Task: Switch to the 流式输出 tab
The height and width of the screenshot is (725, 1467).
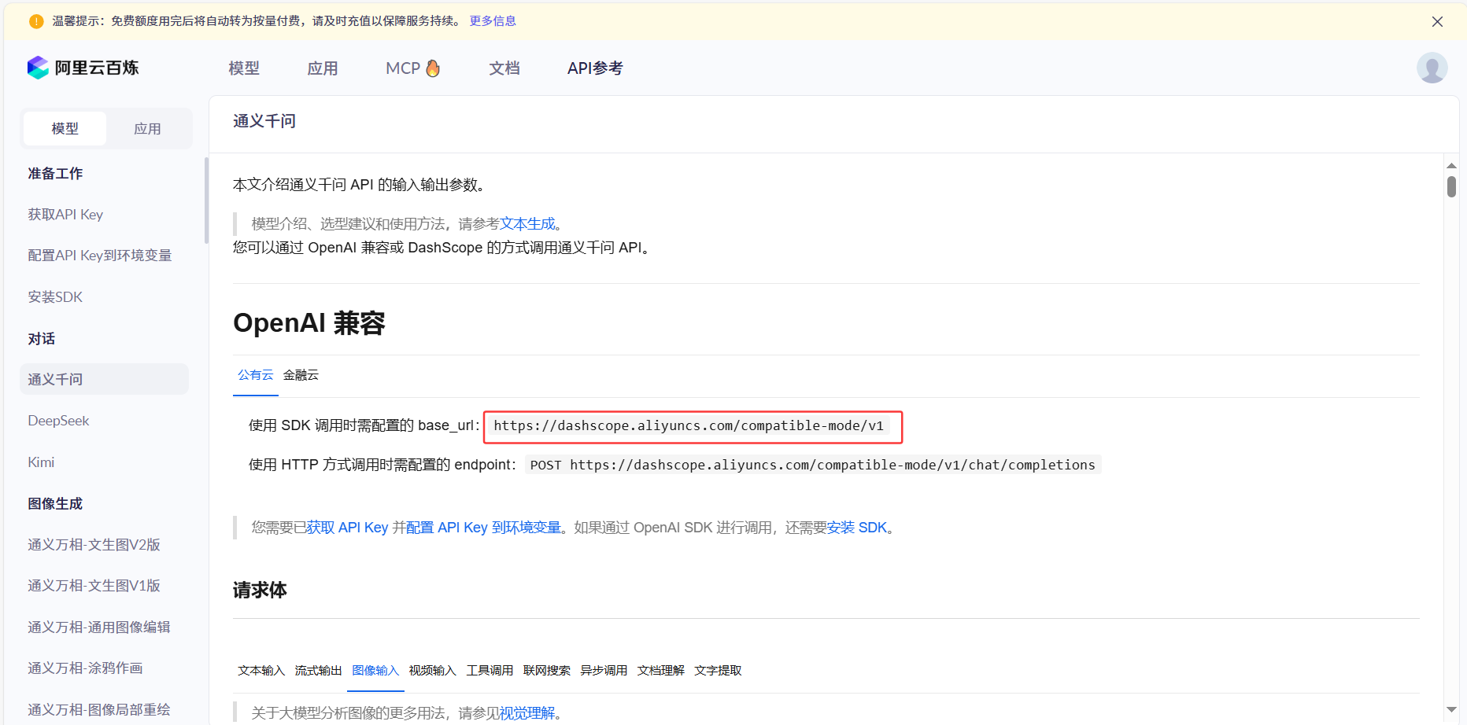Action: (x=318, y=671)
